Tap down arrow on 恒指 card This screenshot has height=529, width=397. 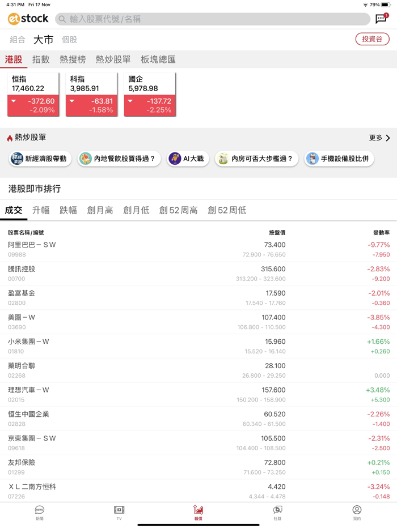pos(14,101)
